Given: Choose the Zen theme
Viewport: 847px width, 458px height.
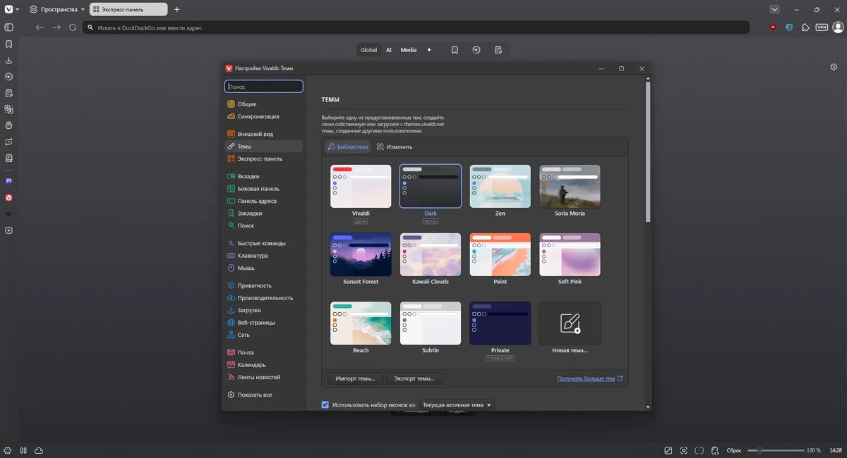Looking at the screenshot, I should click(500, 186).
